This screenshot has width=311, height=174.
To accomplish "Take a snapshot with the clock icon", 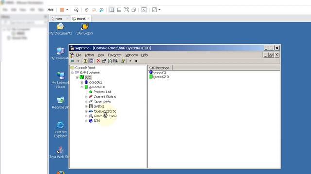I will pyautogui.click(x=86, y=10).
